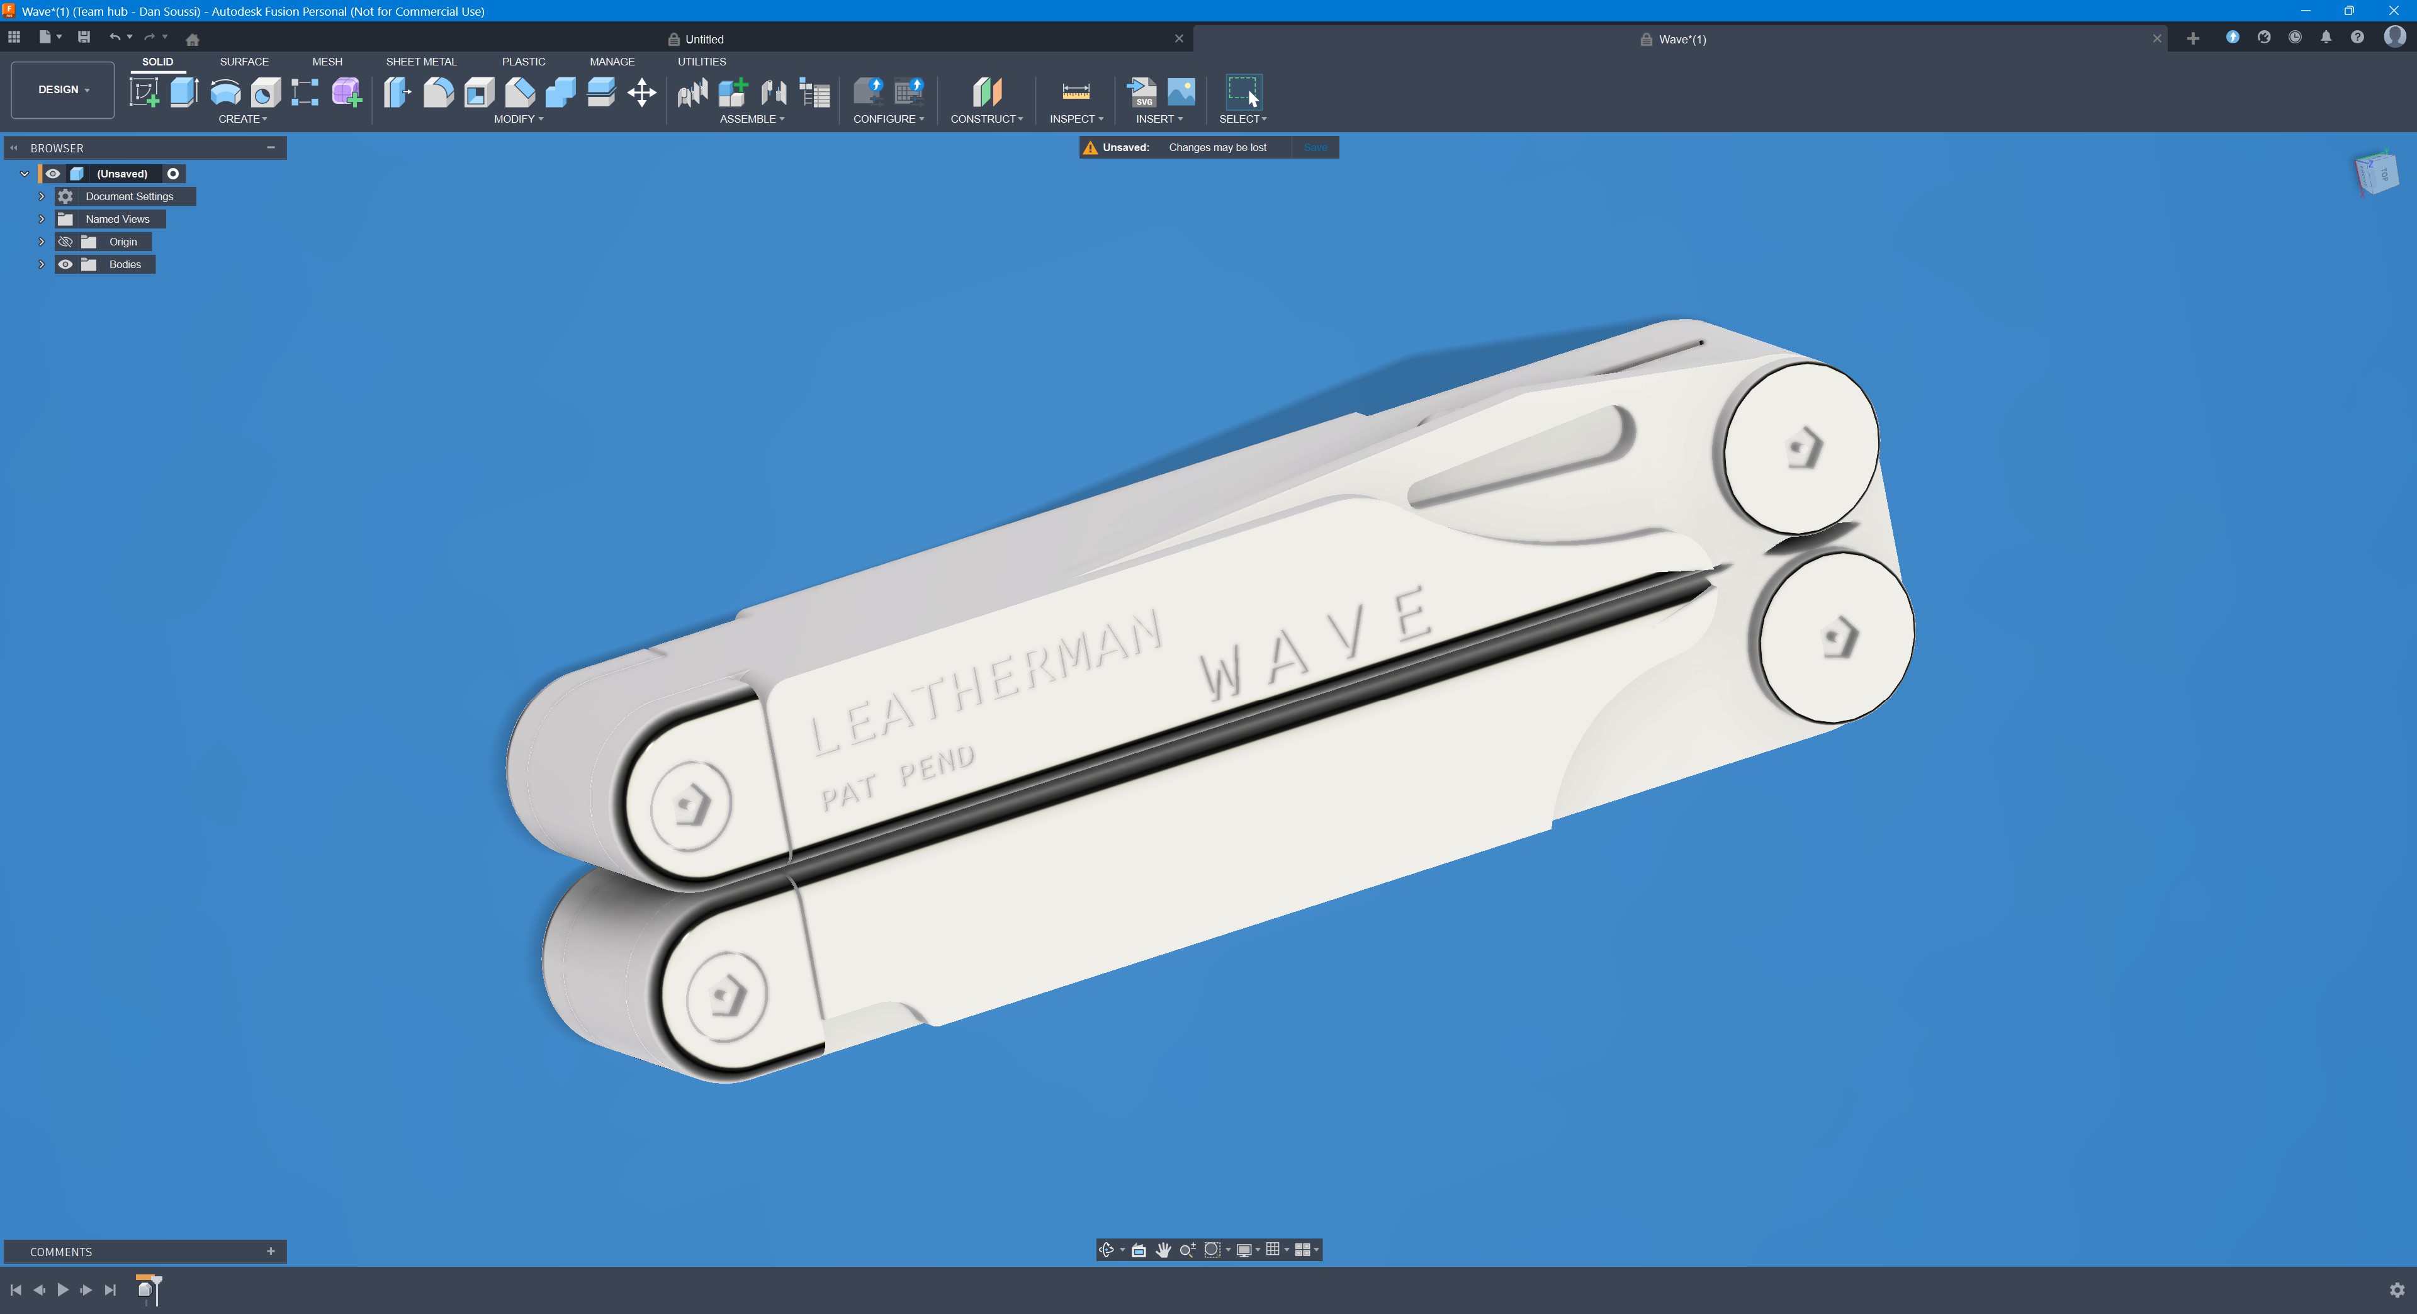The image size is (2417, 1314).
Task: Toggle visibility of the Unsaved document
Action: coord(52,174)
